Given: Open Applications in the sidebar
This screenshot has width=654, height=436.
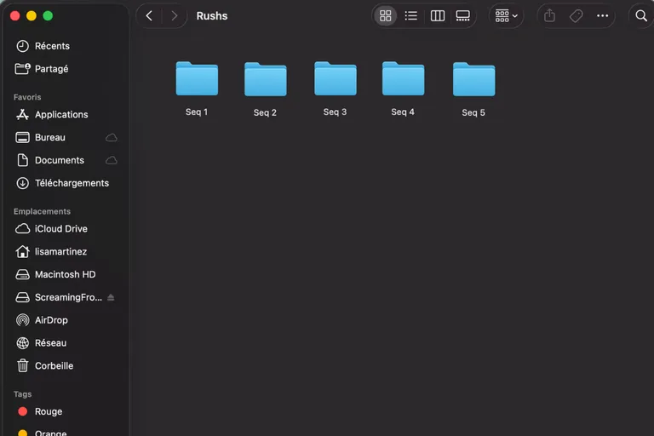Looking at the screenshot, I should tap(66, 114).
